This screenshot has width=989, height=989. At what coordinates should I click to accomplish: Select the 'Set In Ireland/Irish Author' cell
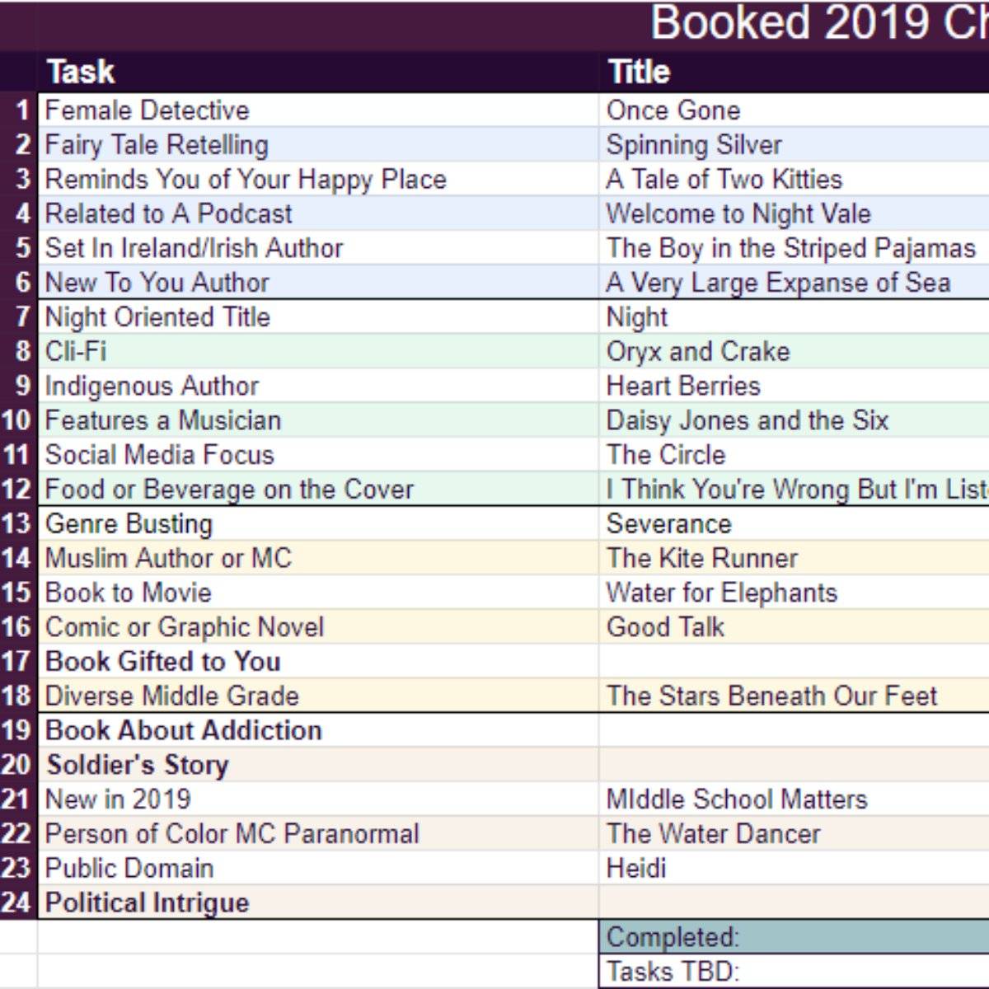point(317,248)
